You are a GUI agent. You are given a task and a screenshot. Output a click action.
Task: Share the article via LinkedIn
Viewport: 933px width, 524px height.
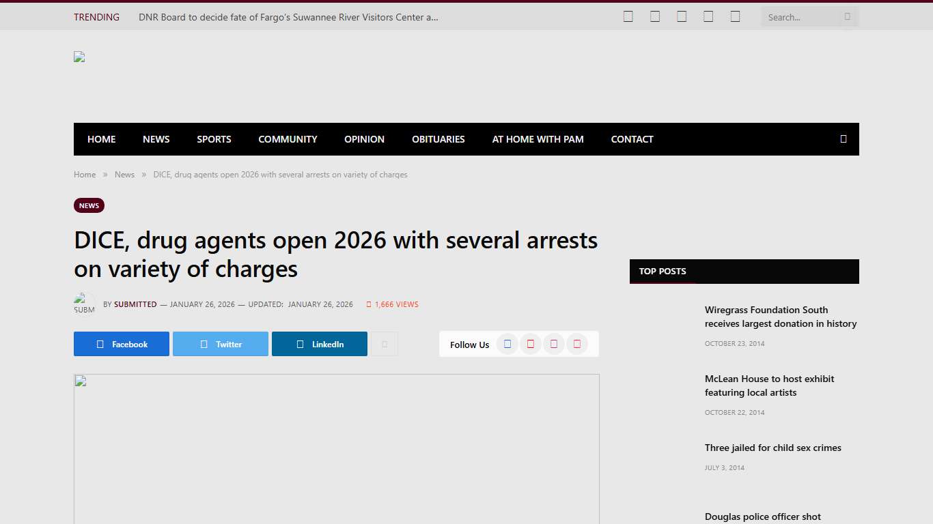(x=319, y=344)
